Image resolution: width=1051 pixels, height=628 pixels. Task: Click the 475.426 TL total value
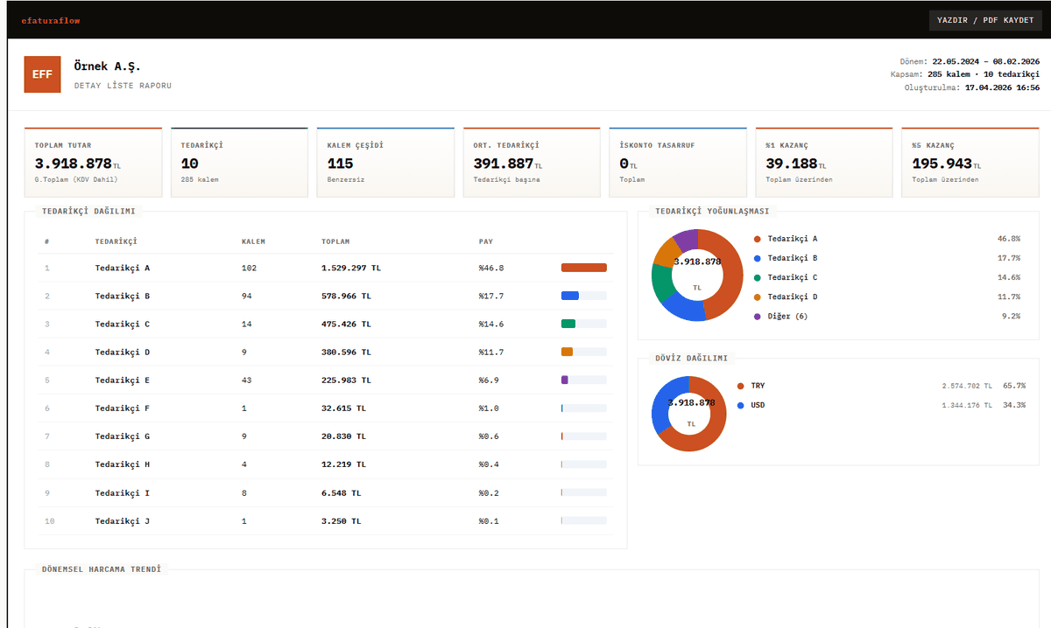[x=346, y=324]
